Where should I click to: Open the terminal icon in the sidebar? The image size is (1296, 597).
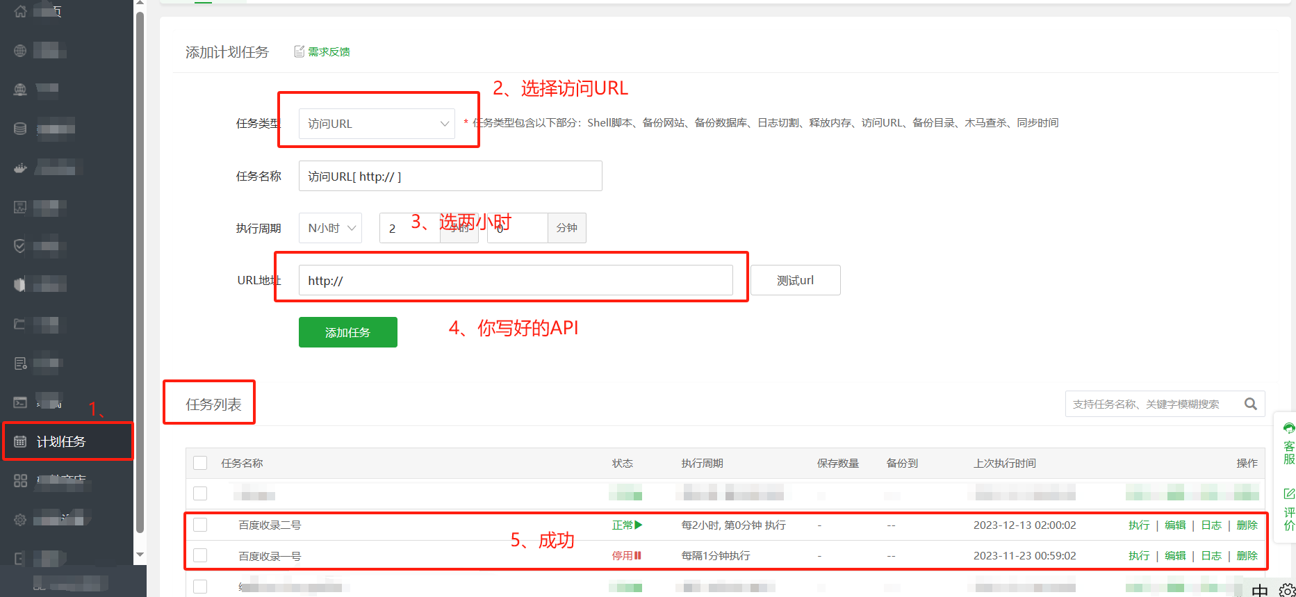[20, 402]
